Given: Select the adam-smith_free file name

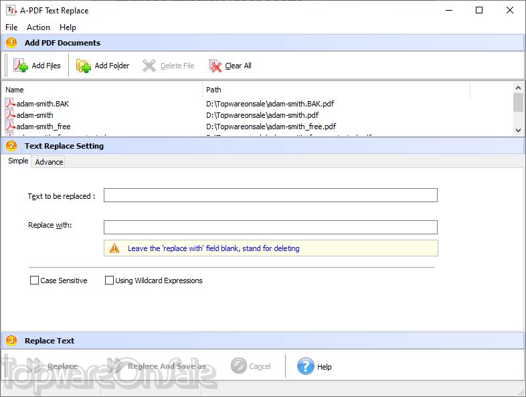Looking at the screenshot, I should pos(43,127).
